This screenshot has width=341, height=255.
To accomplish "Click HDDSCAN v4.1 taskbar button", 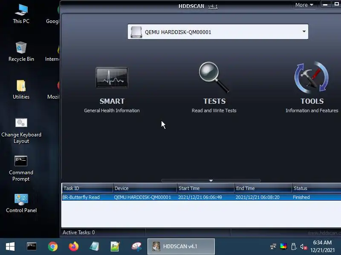I will tap(181, 246).
